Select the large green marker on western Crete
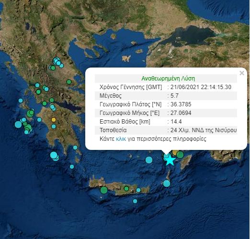This screenshot has width=250, height=239. (x=104, y=190)
